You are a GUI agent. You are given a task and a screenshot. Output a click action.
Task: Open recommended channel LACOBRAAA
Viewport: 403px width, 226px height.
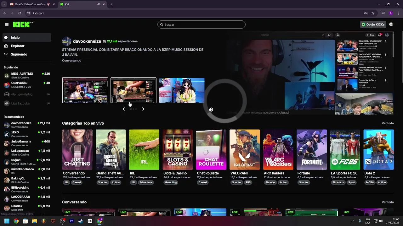point(27,198)
